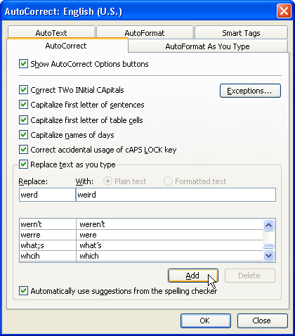Switch to the AutoText tab
This screenshot has width=295, height=336.
pyautogui.click(x=51, y=33)
